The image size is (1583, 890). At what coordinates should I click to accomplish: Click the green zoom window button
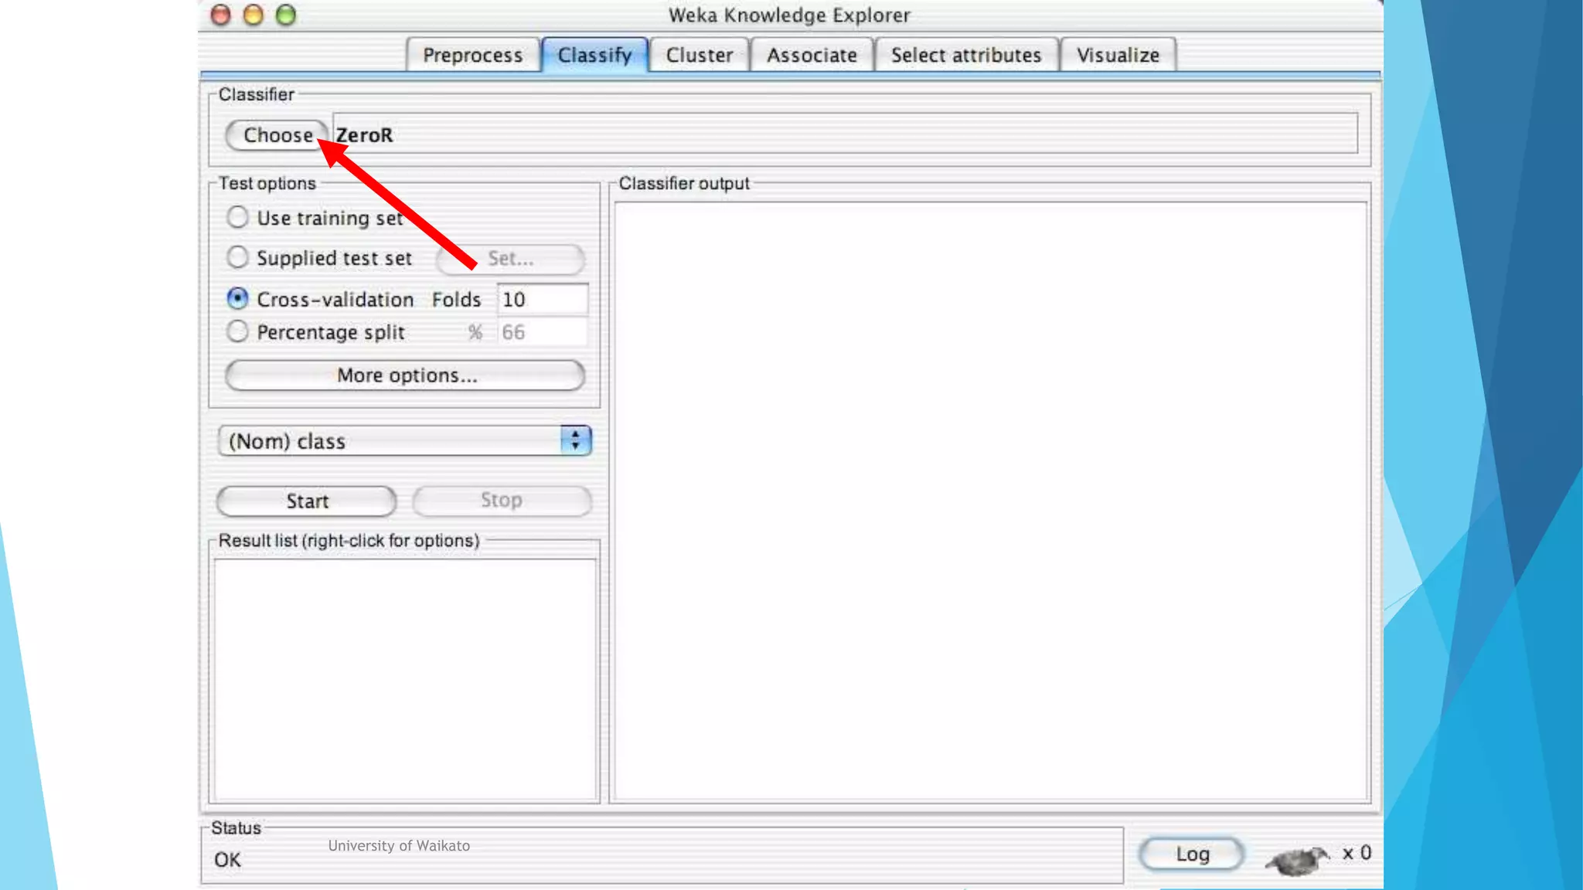point(286,15)
